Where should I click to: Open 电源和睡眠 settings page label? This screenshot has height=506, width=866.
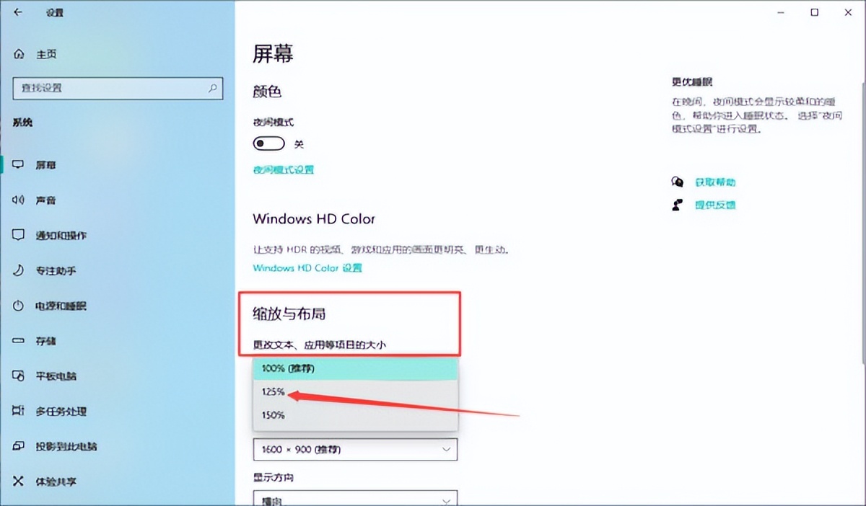(61, 306)
